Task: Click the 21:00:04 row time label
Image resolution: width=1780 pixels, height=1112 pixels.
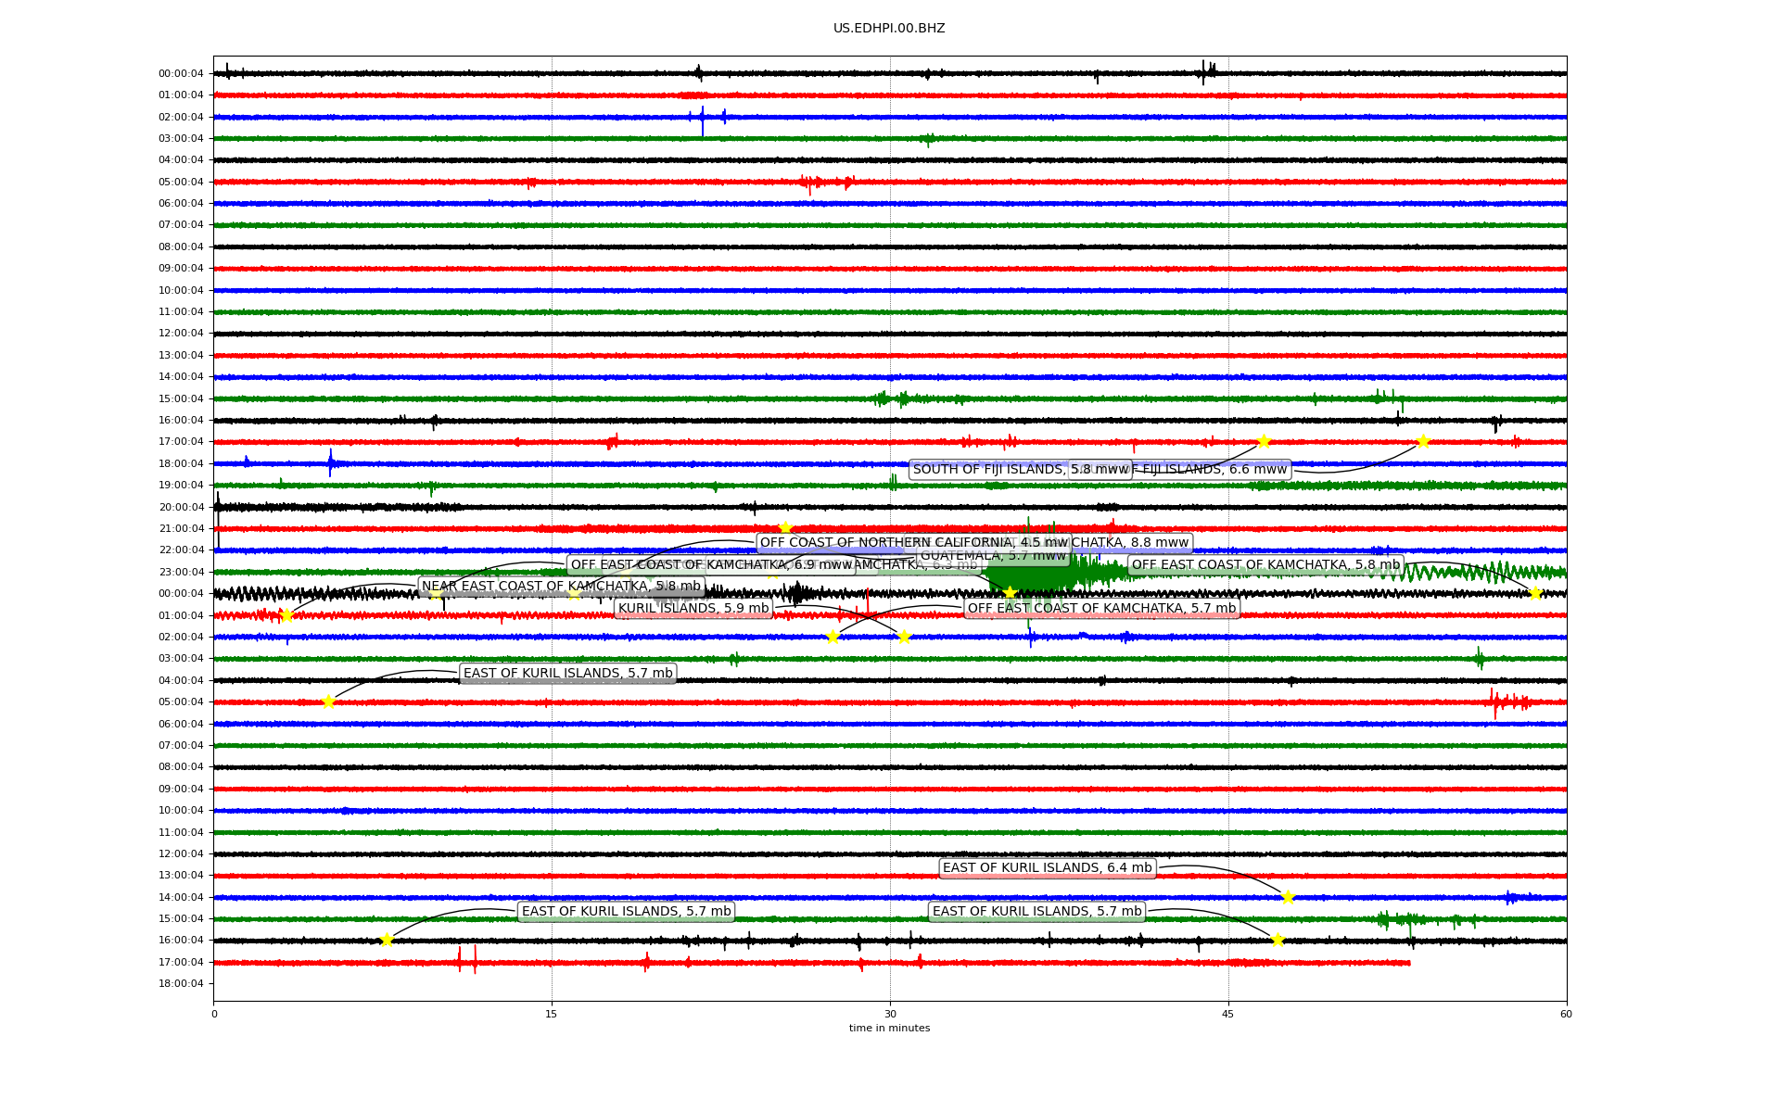Action: (181, 529)
